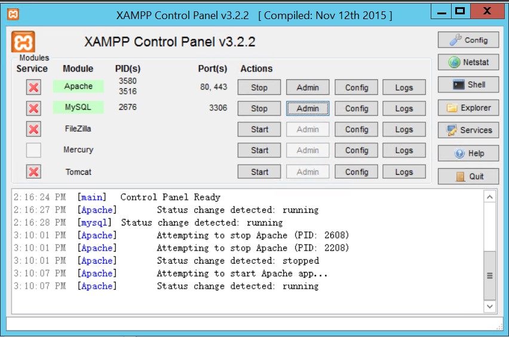Start the FileZilla module
The width and height of the screenshot is (509, 337).
[259, 129]
